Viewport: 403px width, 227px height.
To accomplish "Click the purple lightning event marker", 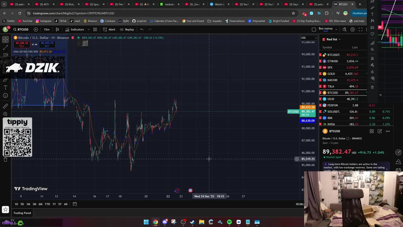I will click(177, 190).
